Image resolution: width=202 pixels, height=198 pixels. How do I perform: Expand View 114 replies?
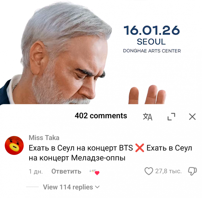pyautogui.click(x=71, y=187)
